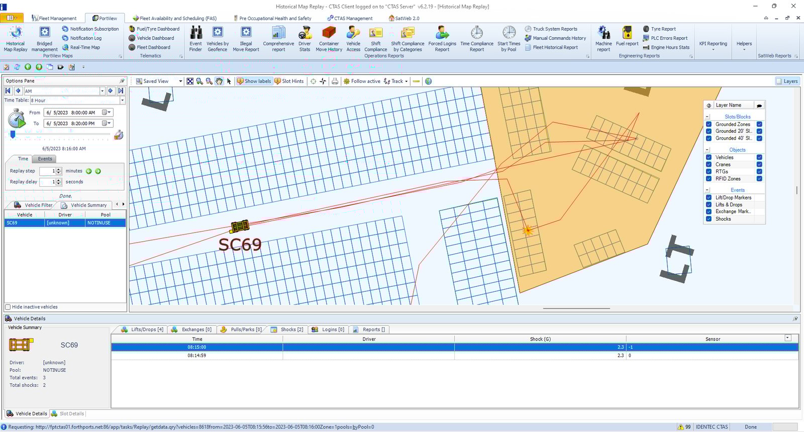The height and width of the screenshot is (432, 804).
Task: Collapse the Slots/Blocks layer group
Action: [x=708, y=117]
